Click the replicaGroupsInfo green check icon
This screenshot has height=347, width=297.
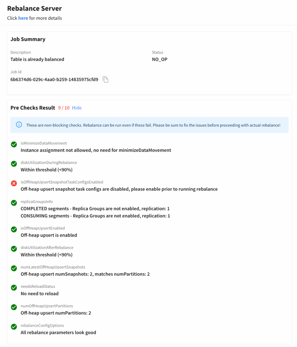pos(14,203)
